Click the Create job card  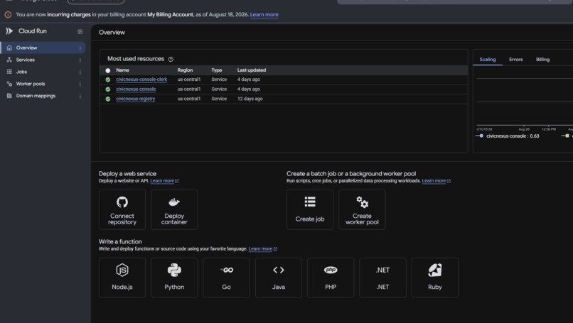[310, 210]
